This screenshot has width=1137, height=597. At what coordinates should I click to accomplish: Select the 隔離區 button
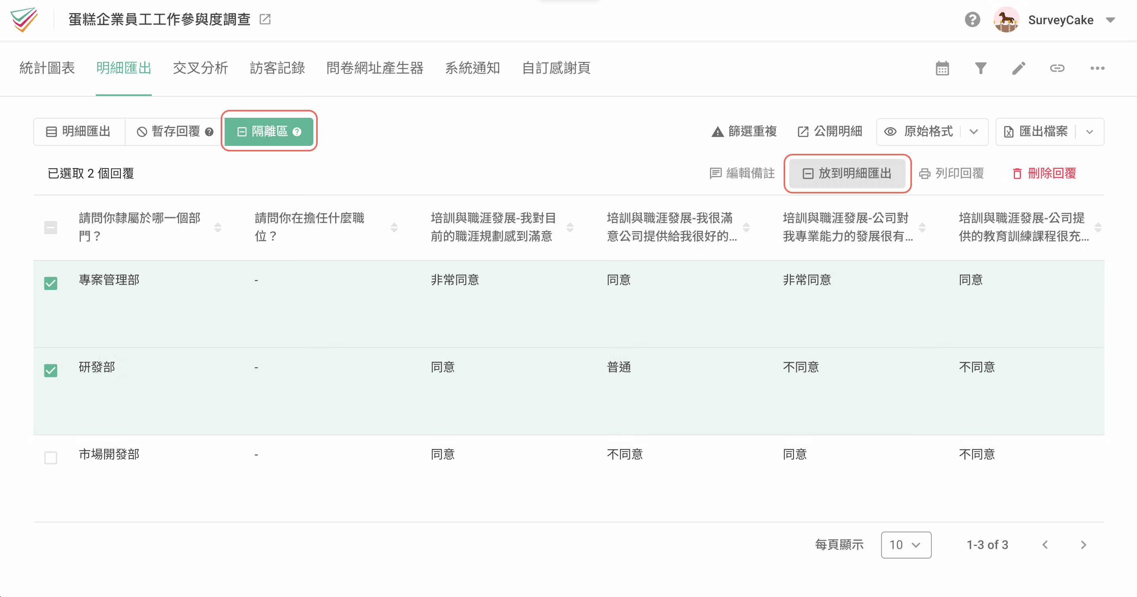tap(269, 132)
